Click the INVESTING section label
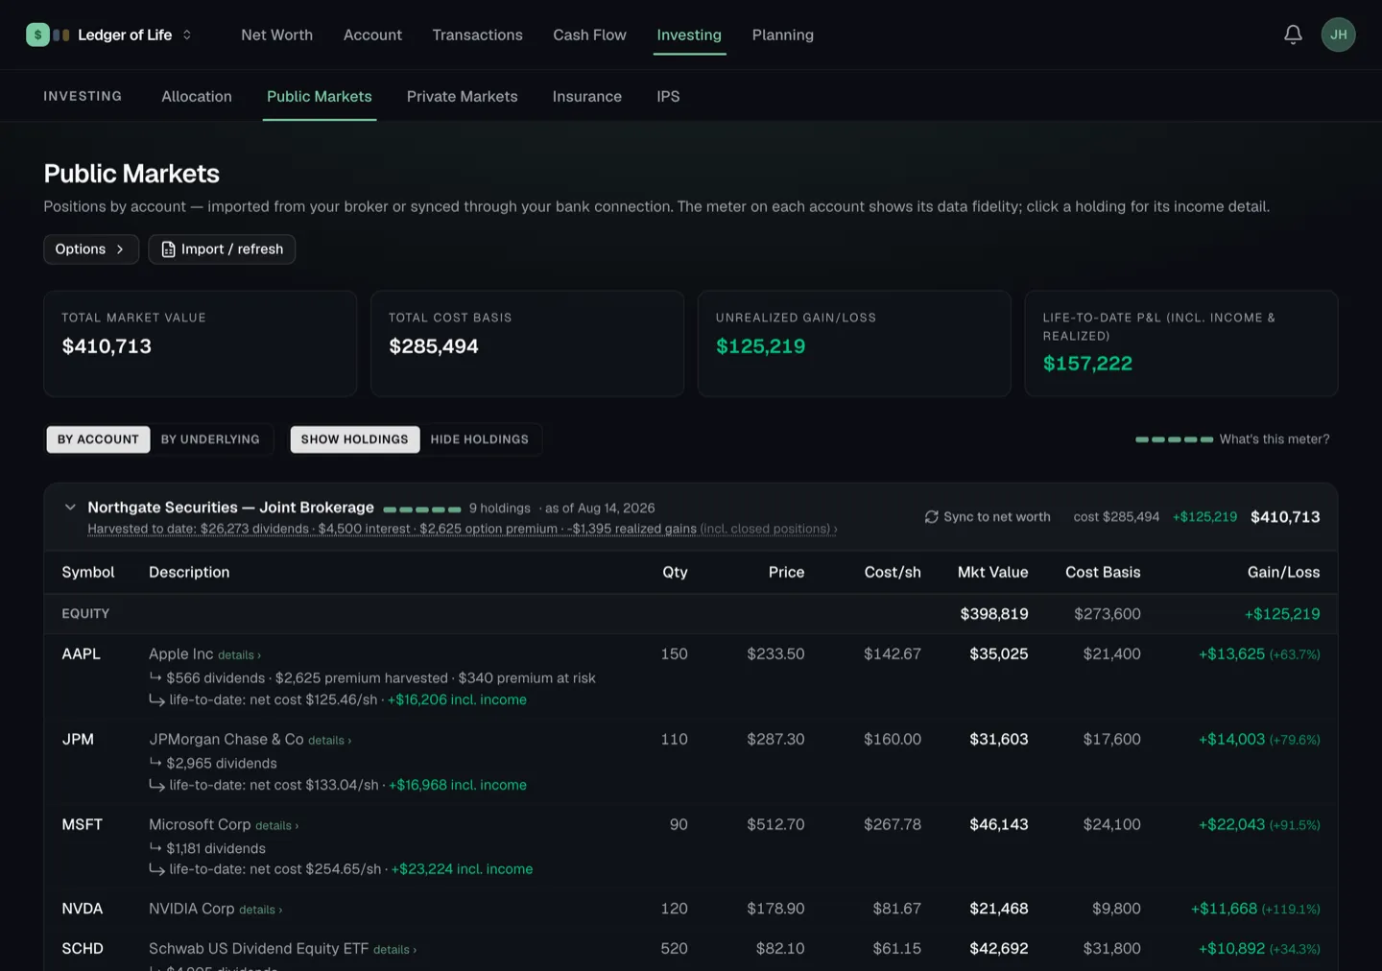Screen dimensions: 1382x971 (83, 96)
